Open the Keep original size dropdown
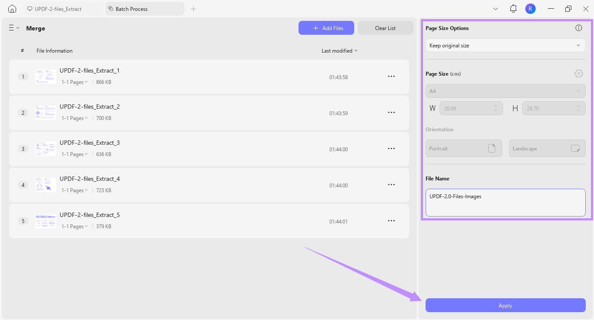 point(505,45)
